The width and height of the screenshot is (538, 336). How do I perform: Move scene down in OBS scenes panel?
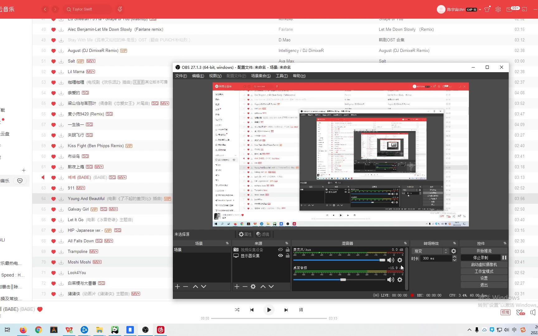point(204,287)
